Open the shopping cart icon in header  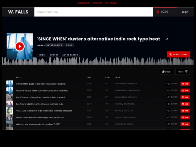click(158, 12)
